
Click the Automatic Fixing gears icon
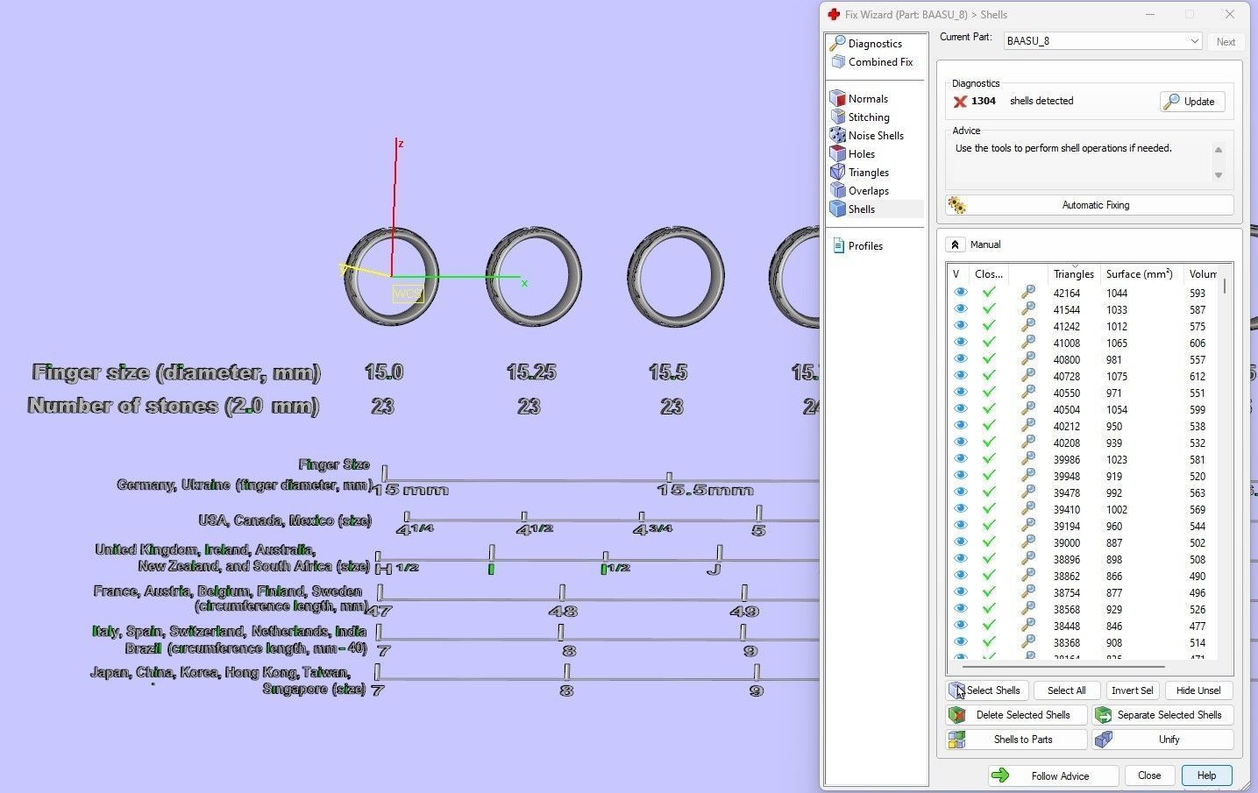957,205
